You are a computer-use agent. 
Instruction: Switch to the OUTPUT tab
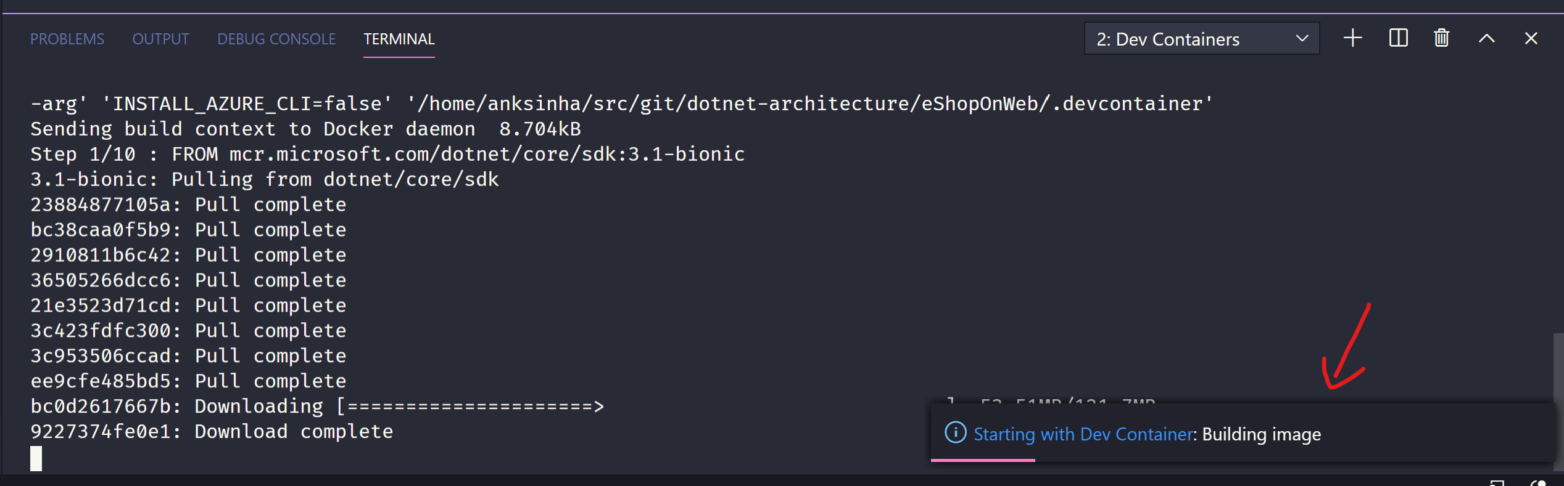[x=160, y=38]
